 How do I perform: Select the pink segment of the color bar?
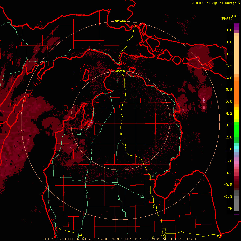pos(236,162)
